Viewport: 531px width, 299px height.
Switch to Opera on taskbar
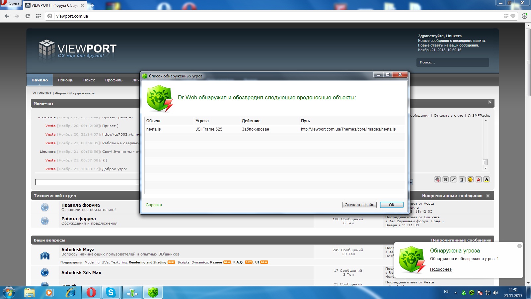[x=91, y=293]
